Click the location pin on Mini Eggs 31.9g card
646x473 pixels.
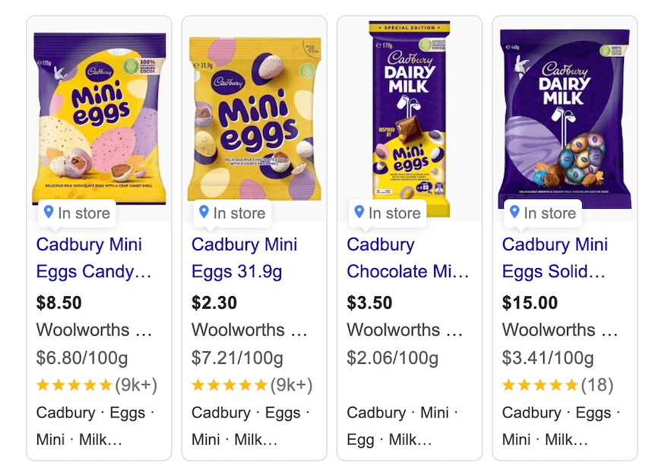point(204,213)
